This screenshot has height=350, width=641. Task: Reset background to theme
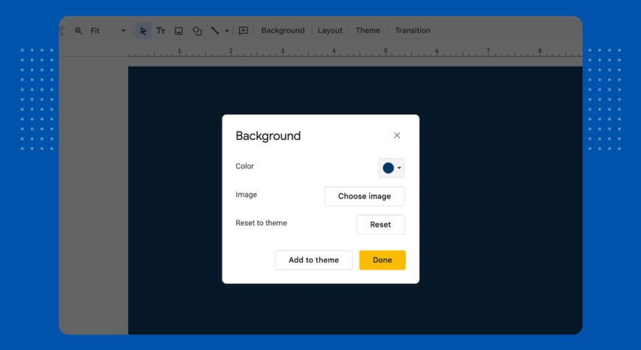pyautogui.click(x=381, y=225)
